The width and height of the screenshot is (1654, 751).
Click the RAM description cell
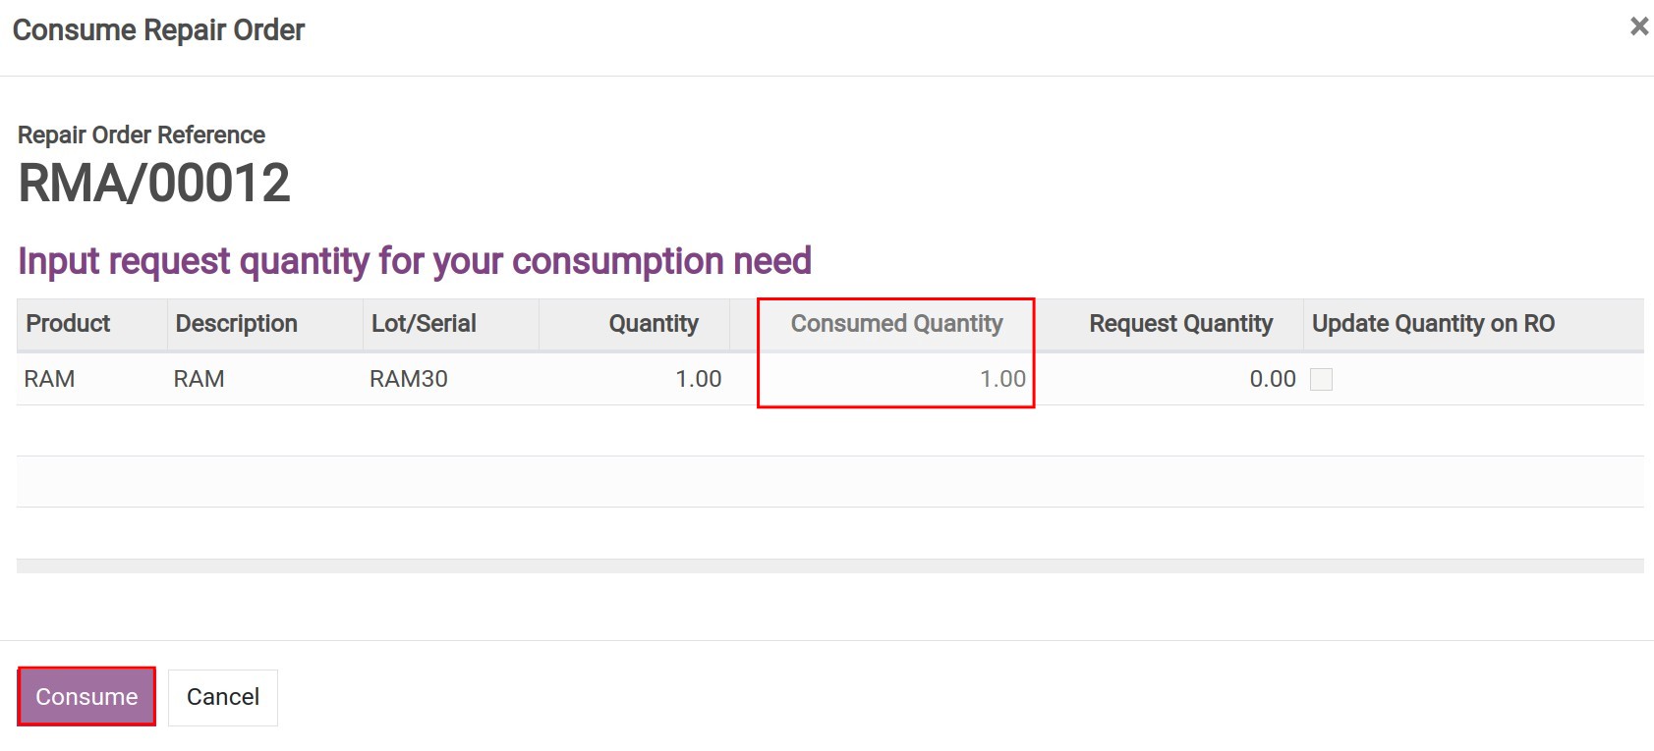click(199, 379)
